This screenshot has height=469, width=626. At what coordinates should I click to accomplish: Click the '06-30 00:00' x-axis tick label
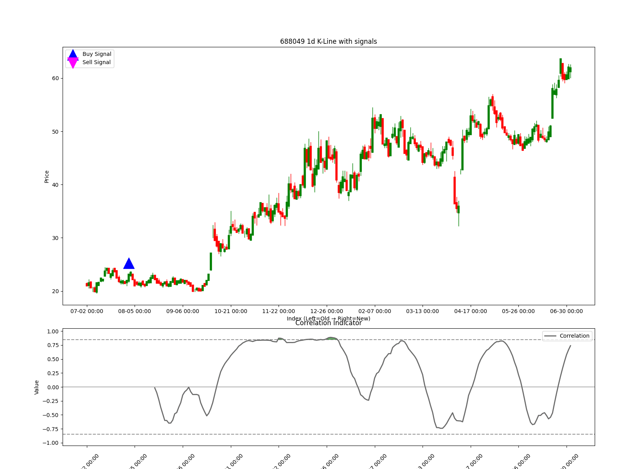click(567, 311)
